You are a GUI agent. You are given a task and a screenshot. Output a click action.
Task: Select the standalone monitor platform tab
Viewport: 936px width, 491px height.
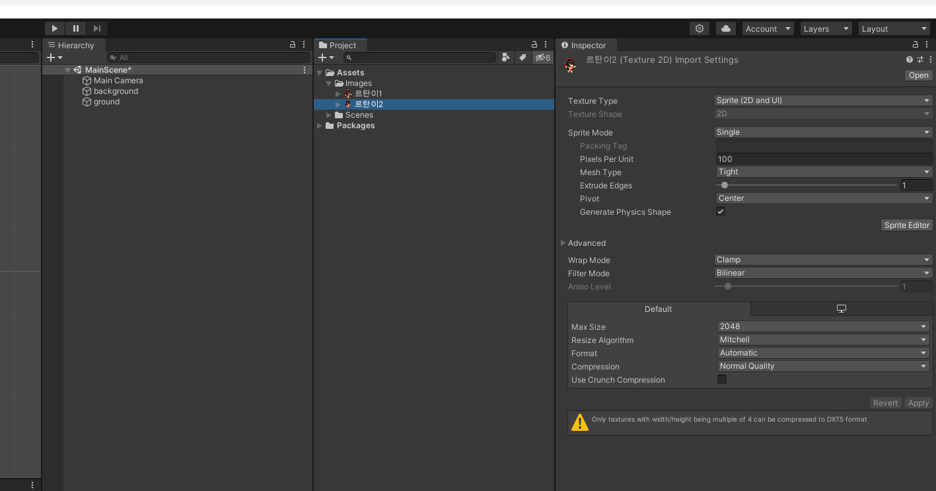(841, 309)
